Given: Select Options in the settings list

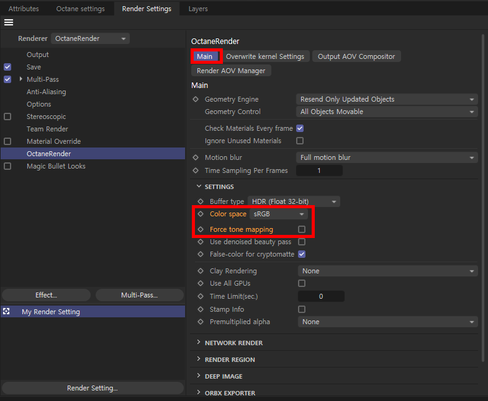Looking at the screenshot, I should (x=39, y=104).
